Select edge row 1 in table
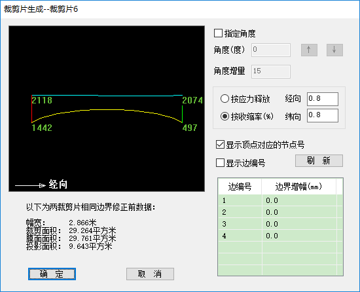Viewport: 360px width, 292px height. (x=280, y=200)
